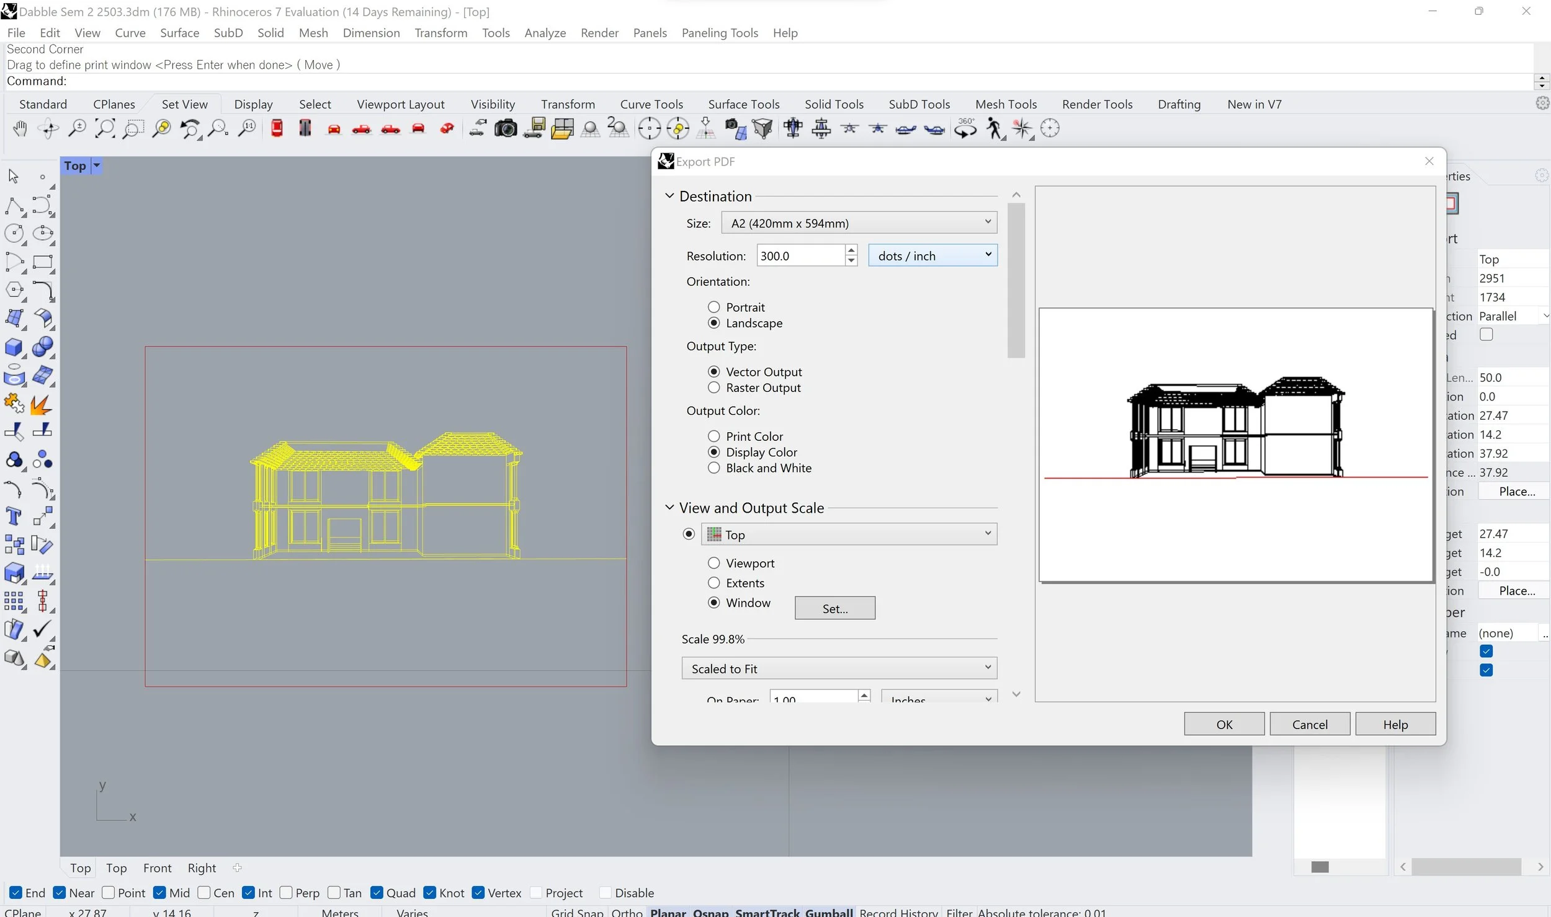
Task: Select the Pan view hand tool
Action: tap(20, 129)
